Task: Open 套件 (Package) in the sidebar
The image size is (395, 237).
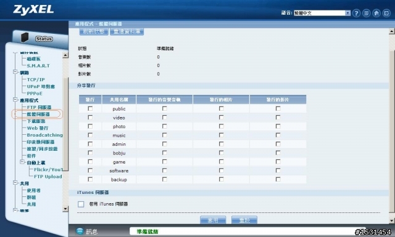Action: tap(31, 156)
